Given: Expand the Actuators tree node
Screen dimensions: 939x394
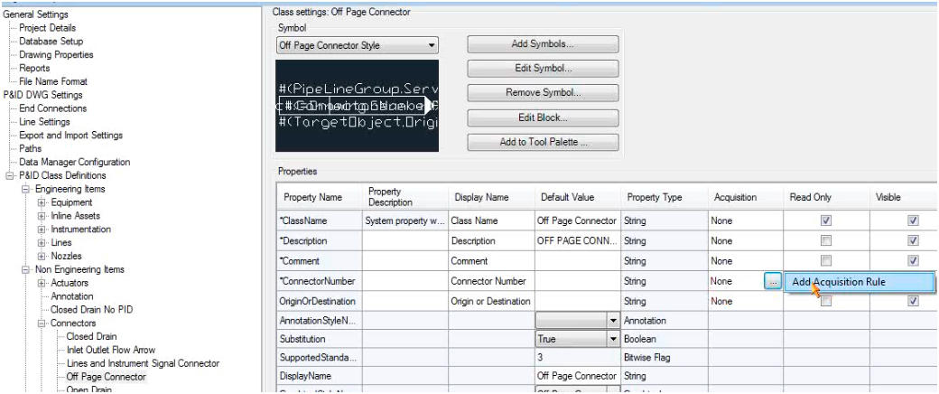Looking at the screenshot, I should click(x=42, y=283).
